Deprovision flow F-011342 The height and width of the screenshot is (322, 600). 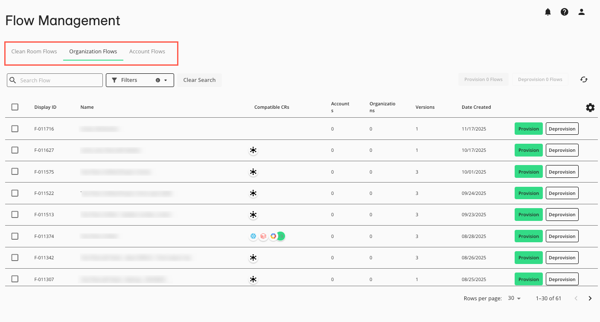[562, 258]
